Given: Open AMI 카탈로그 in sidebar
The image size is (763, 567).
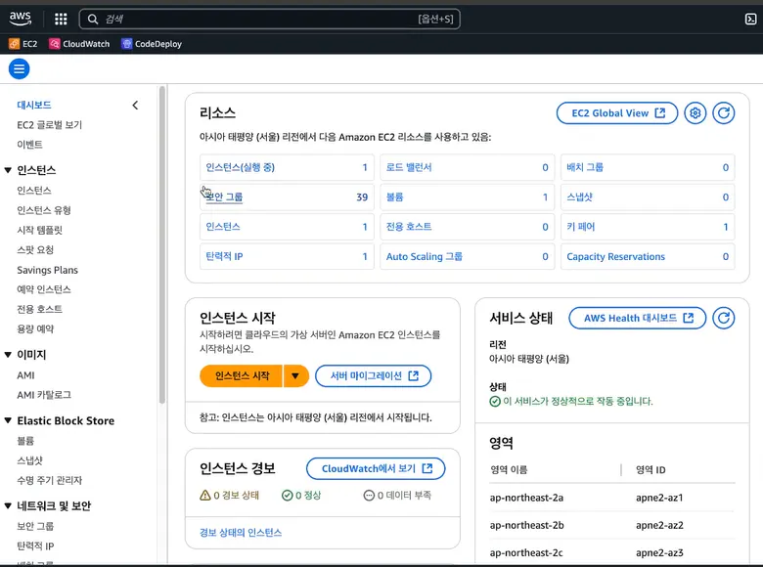Looking at the screenshot, I should pyautogui.click(x=44, y=395).
